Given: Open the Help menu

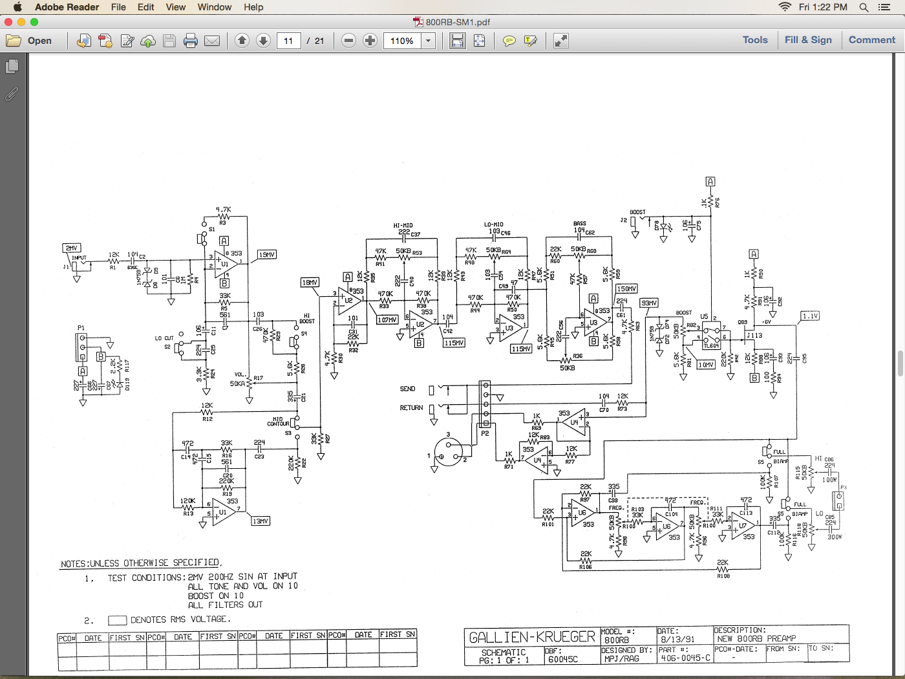Looking at the screenshot, I should point(253,7).
